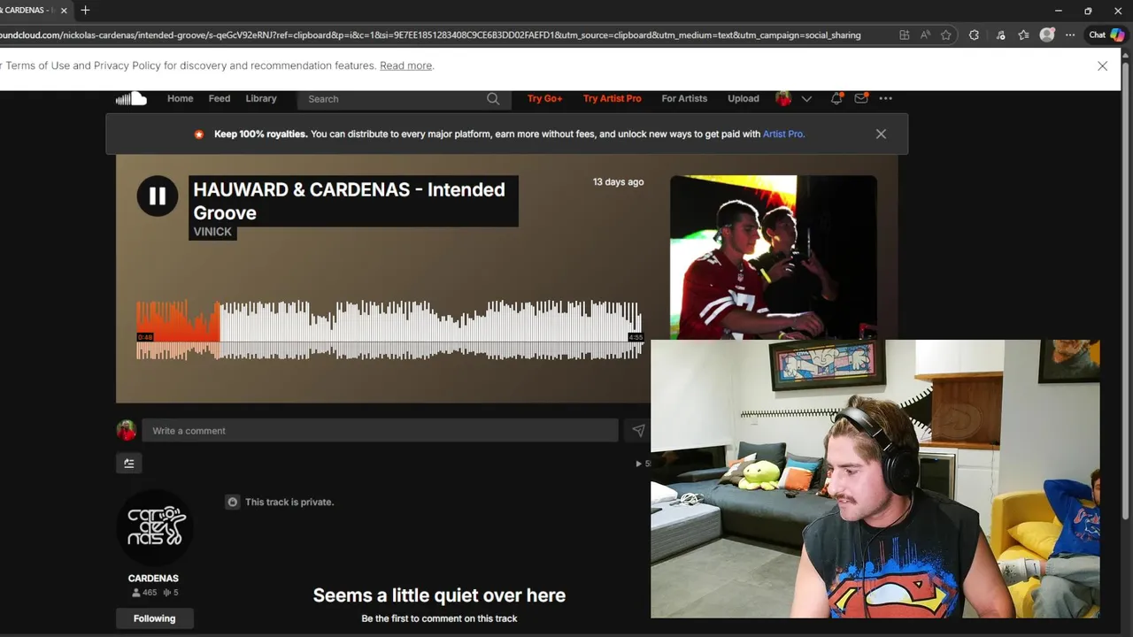Viewport: 1133px width, 637px height.
Task: Click the Write a comment field
Action: 381,431
